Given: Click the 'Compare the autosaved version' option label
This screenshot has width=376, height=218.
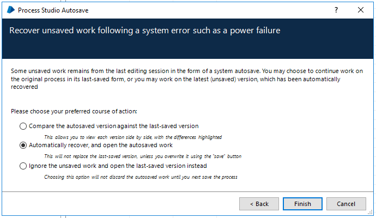Looking at the screenshot, I should (113, 126).
